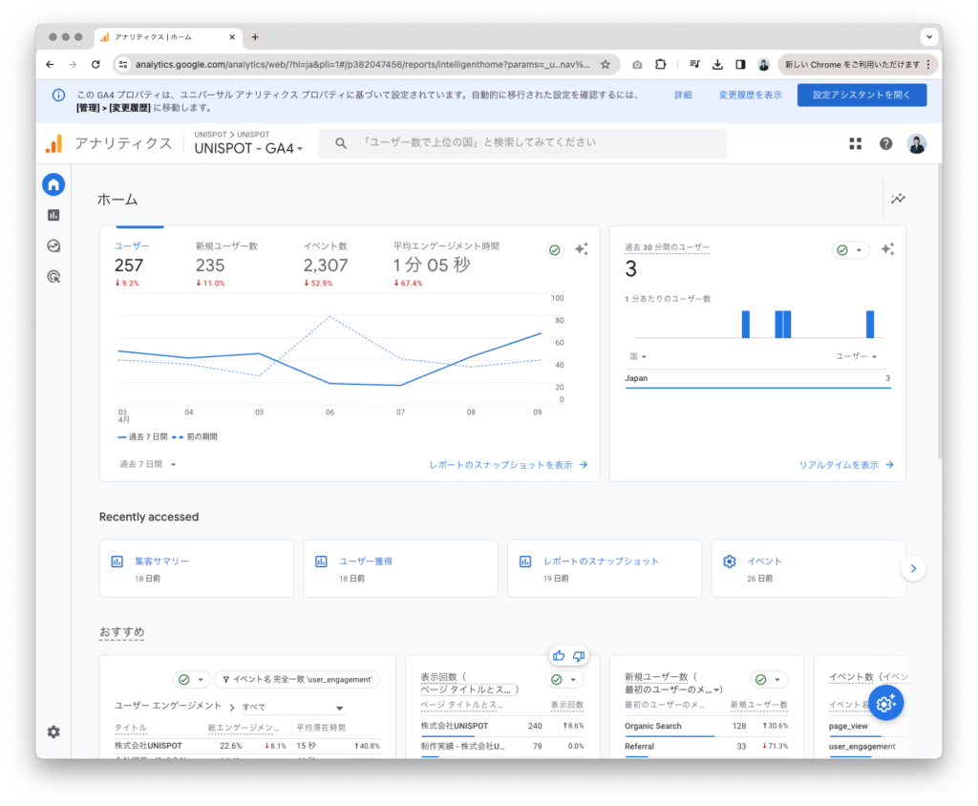Click the Organic Search row

(706, 726)
